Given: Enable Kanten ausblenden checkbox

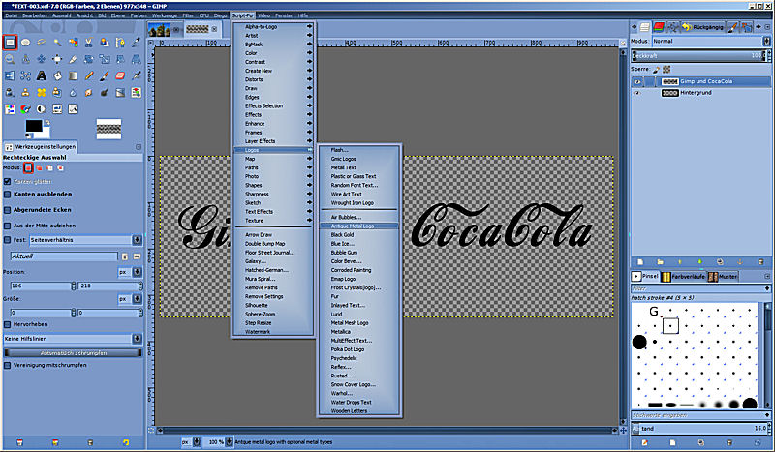Looking at the screenshot, I should point(8,195).
